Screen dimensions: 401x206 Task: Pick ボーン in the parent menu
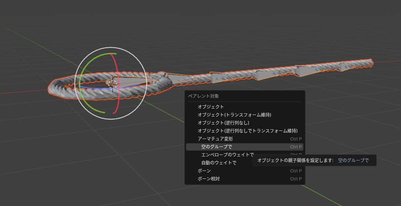[x=204, y=170]
